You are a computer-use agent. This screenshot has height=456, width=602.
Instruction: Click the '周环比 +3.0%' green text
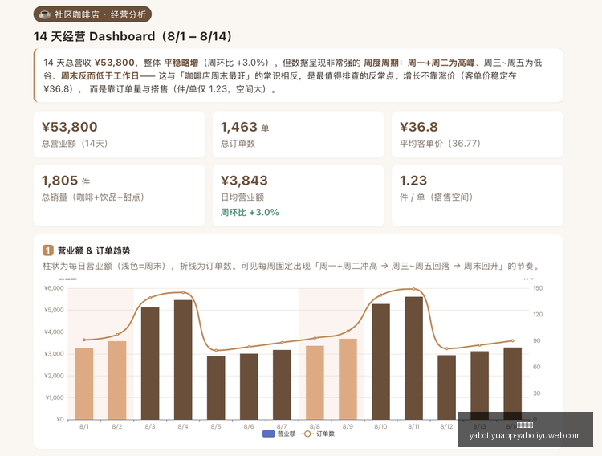click(250, 213)
